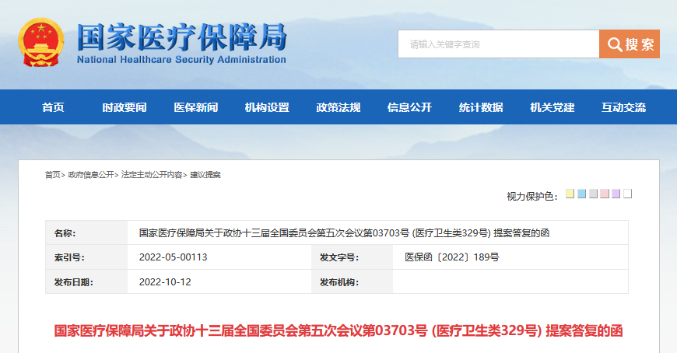Open the 首页 navigation menu item
The width and height of the screenshot is (677, 353).
coord(53,107)
